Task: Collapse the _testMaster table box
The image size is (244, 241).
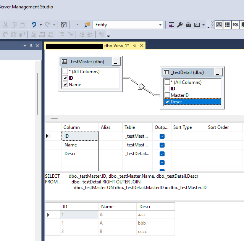Action: pyautogui.click(x=116, y=61)
